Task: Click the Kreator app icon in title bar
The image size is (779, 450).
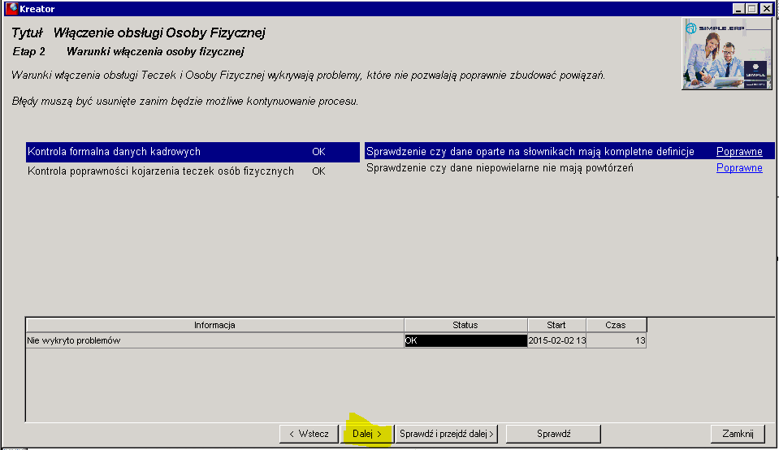Action: pyautogui.click(x=11, y=8)
